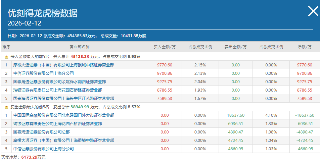
Task: Click the 买入总计 45123.28 figure
Action: tap(80, 57)
